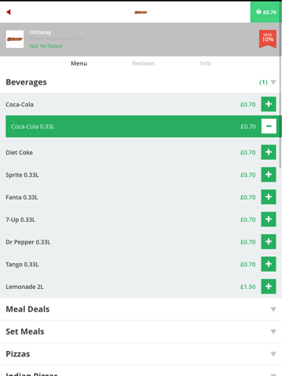Image resolution: width=282 pixels, height=376 pixels.
Task: Add Lemonade 2L priced at £1.50
Action: tap(269, 287)
